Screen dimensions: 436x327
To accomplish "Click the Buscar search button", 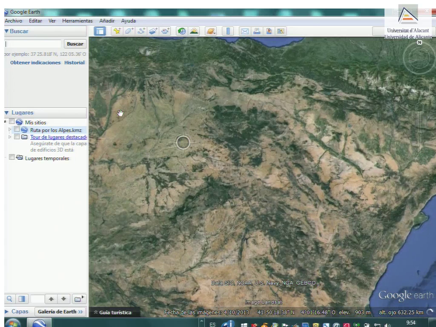I will pyautogui.click(x=75, y=44).
